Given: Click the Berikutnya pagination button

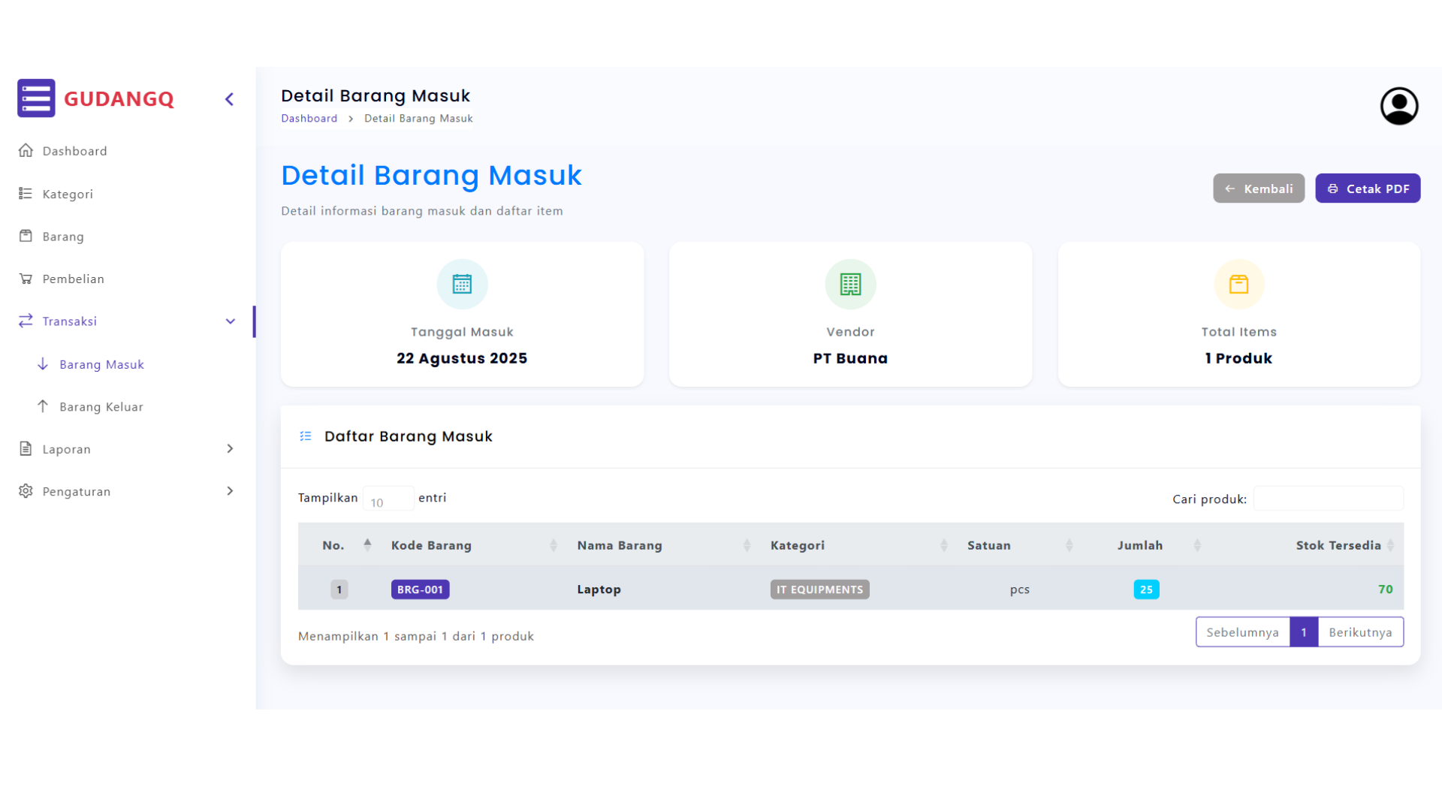Looking at the screenshot, I should (1360, 632).
